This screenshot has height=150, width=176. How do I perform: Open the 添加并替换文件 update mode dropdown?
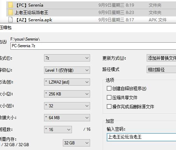point(161,58)
